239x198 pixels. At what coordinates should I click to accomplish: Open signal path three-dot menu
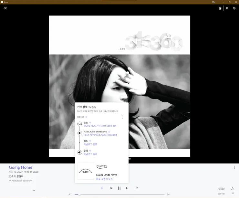point(122,117)
